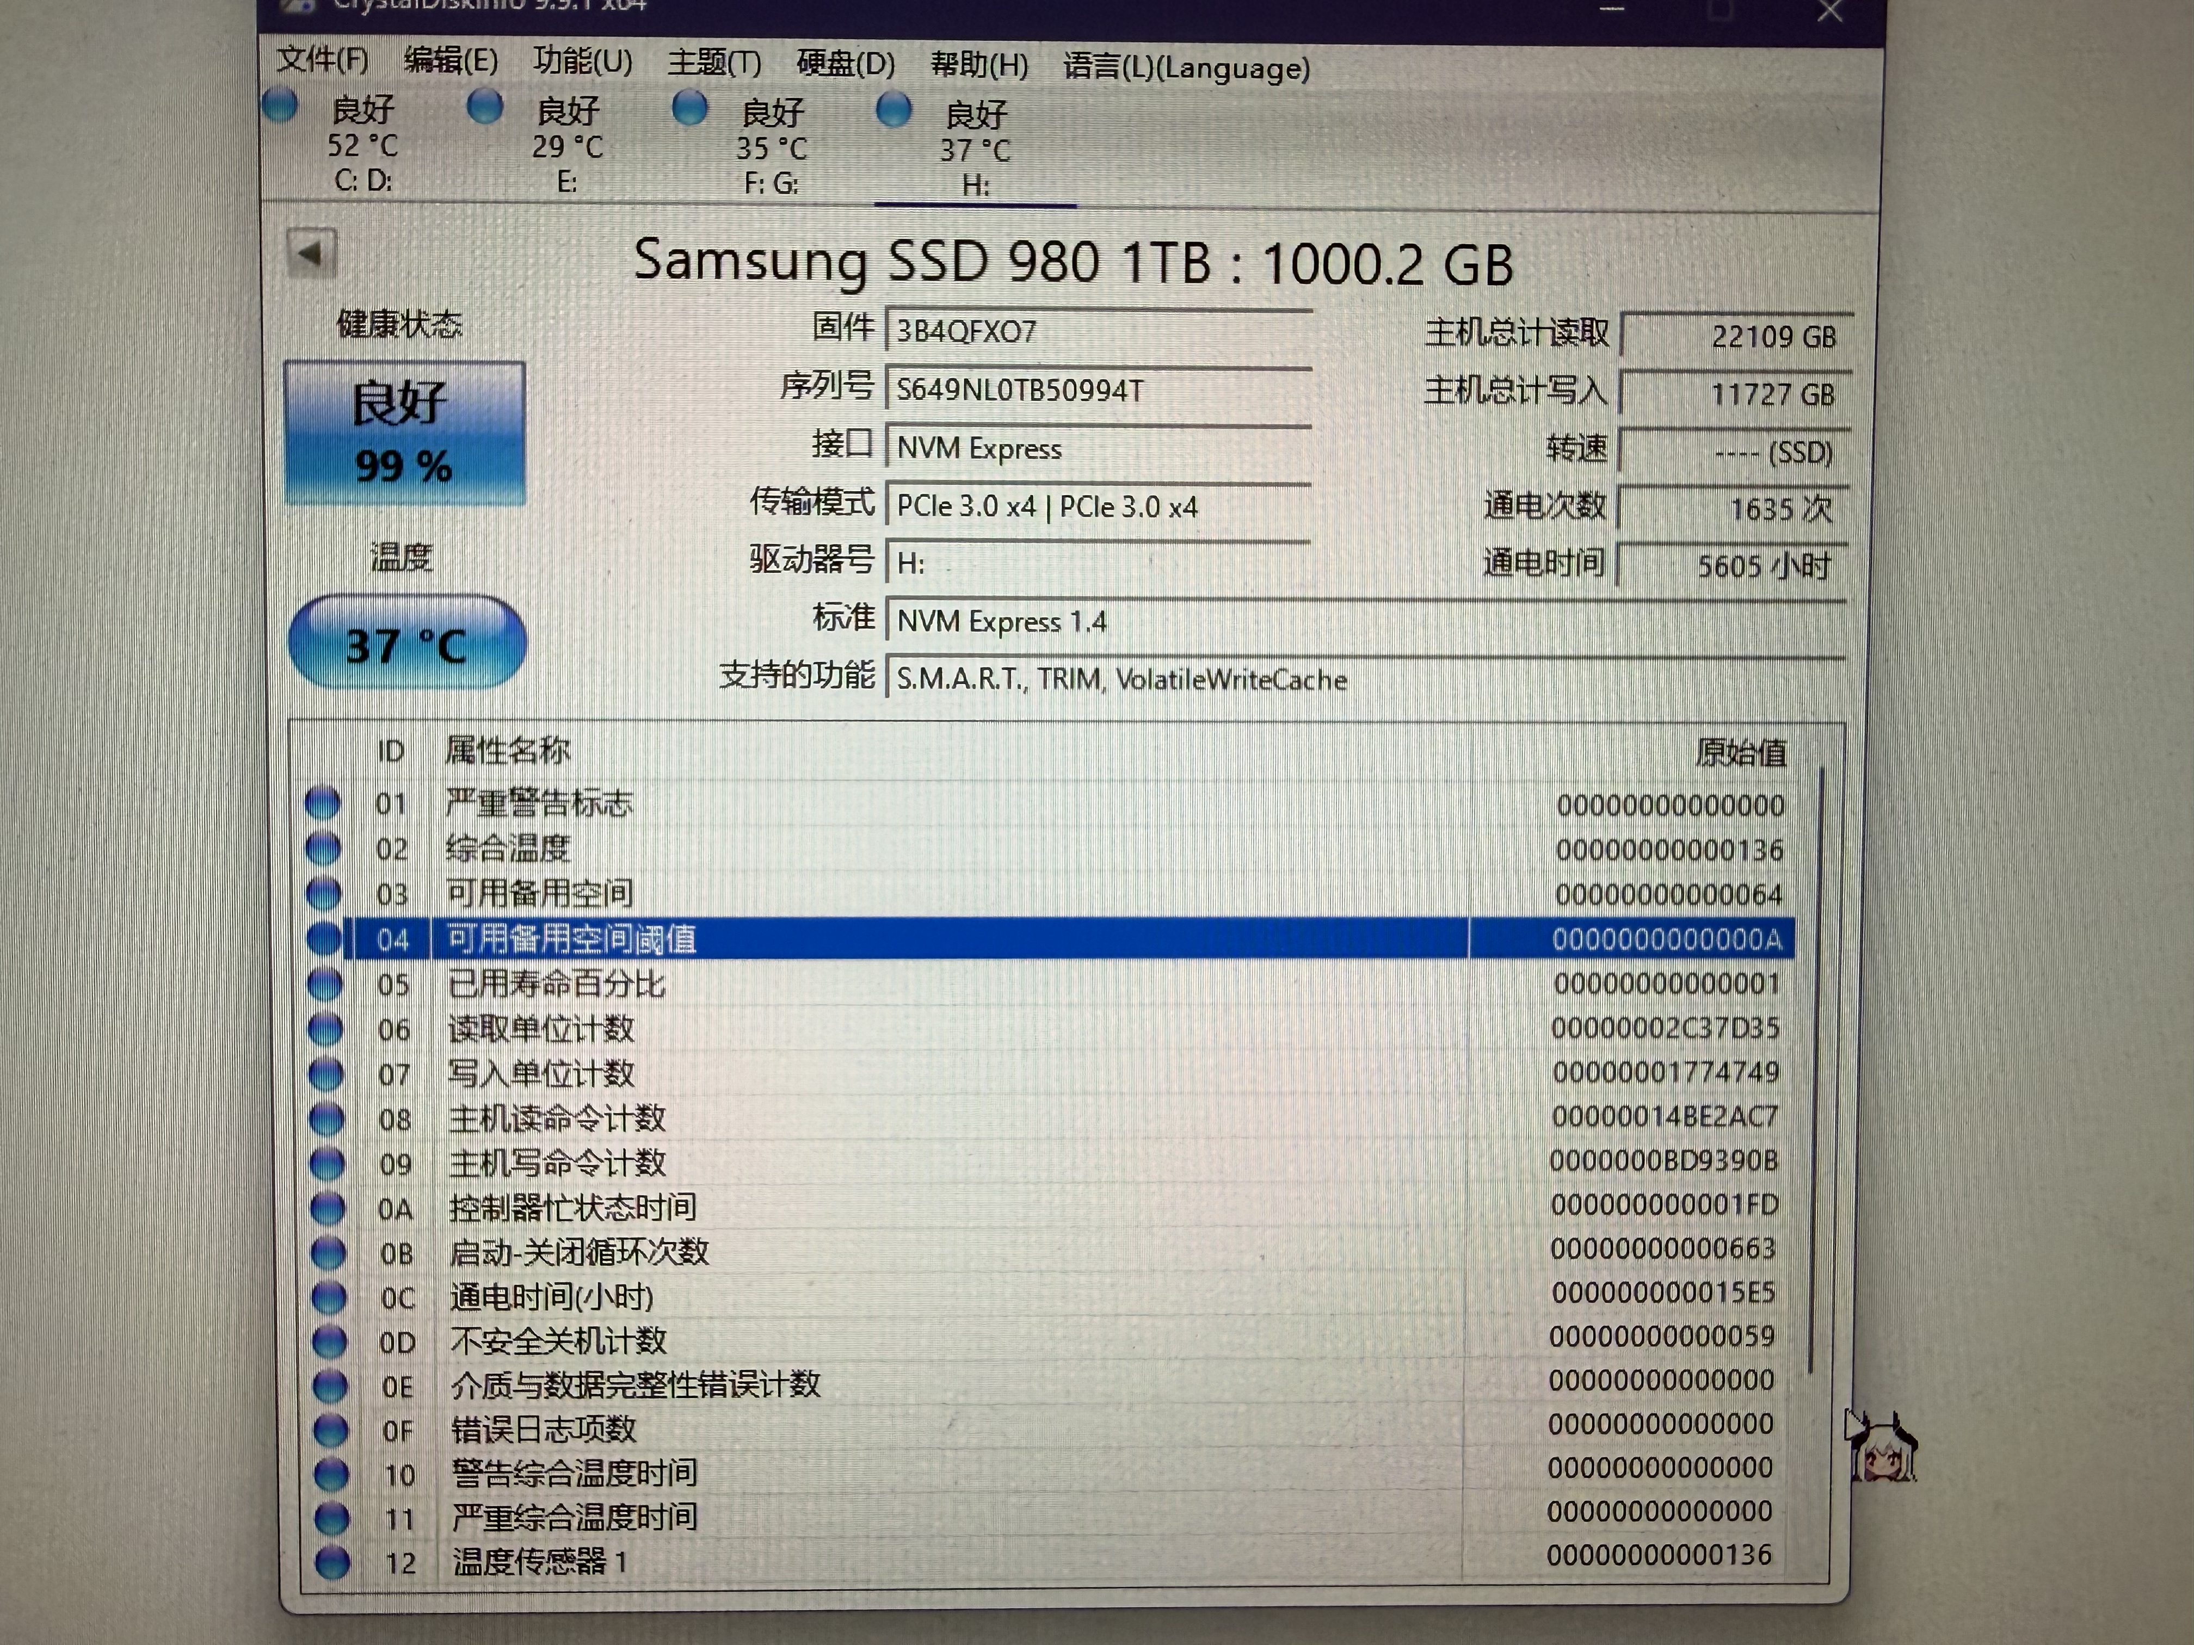Open the 编辑(E) menu
This screenshot has height=1645, width=2194.
click(x=451, y=61)
